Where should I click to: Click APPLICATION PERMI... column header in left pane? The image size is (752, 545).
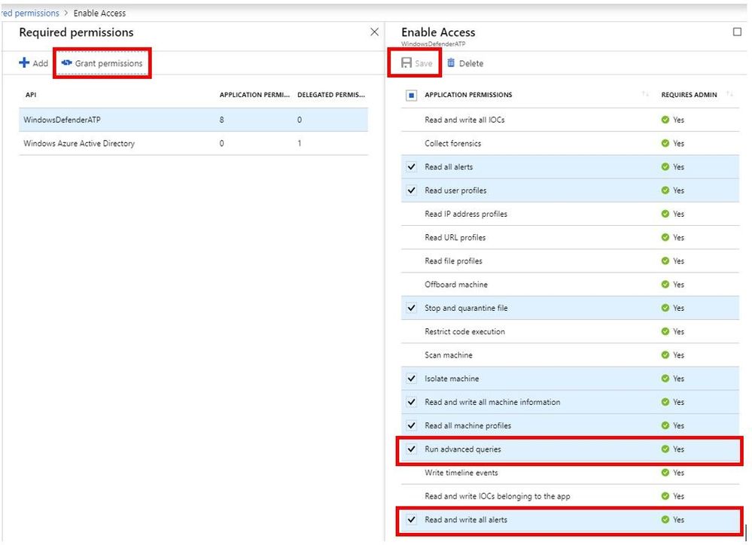point(254,95)
